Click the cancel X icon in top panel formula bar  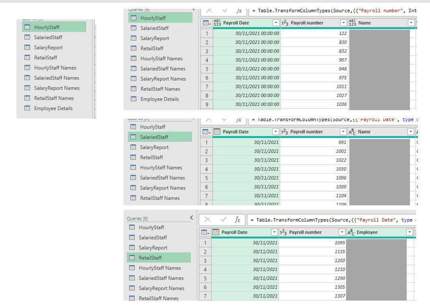pyautogui.click(x=209, y=11)
